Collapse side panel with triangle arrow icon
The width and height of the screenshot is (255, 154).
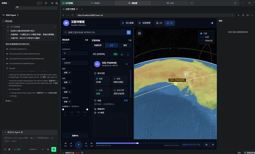pyautogui.click(x=212, y=23)
